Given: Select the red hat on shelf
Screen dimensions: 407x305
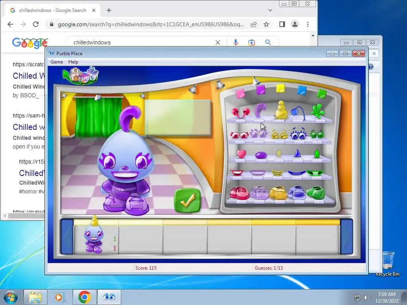Looking at the screenshot, I should click(x=240, y=113).
